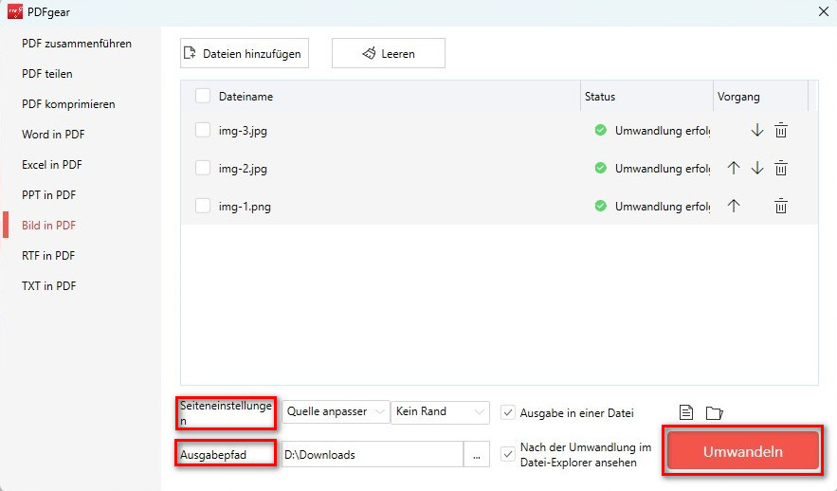
Task: Click img-3.jpg conversion status text
Action: point(663,131)
